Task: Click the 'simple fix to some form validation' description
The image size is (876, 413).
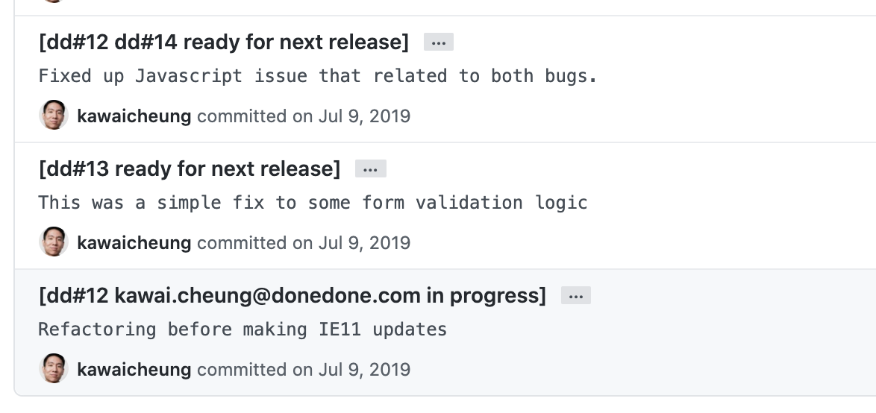Action: point(313,203)
